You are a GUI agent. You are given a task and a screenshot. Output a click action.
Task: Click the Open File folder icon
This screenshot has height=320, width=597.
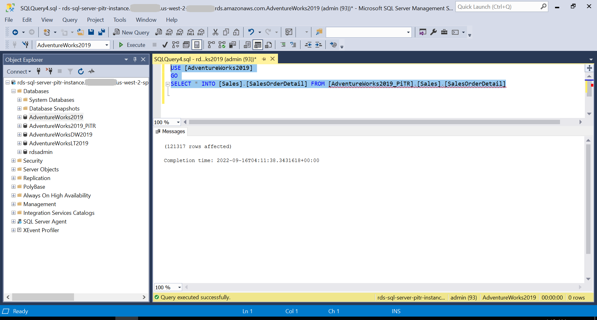pyautogui.click(x=81, y=32)
